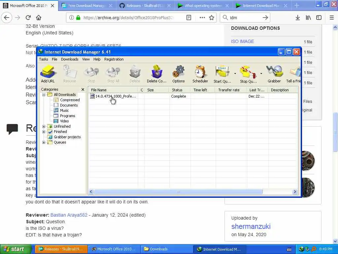Sort by Size column header
This screenshot has height=254, width=338.
pos(157,90)
